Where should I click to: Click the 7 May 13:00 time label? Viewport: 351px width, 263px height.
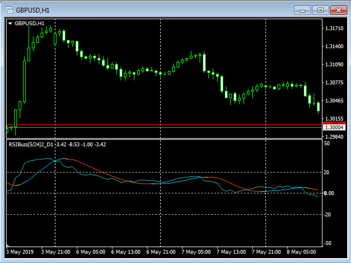click(x=231, y=252)
